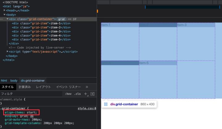Show more tabs with the chevron

[x=87, y=87]
